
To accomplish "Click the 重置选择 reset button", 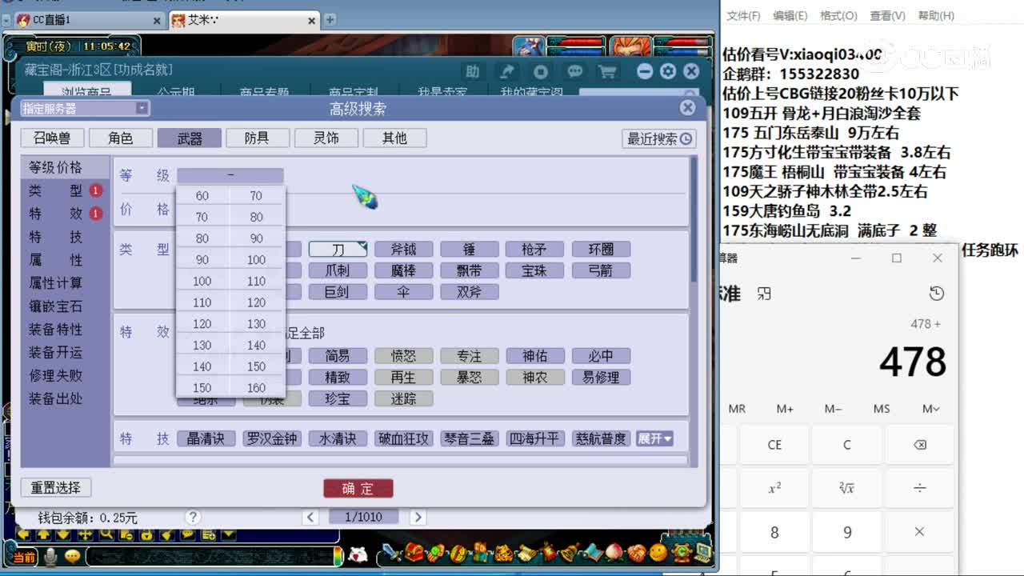I will 55,488.
